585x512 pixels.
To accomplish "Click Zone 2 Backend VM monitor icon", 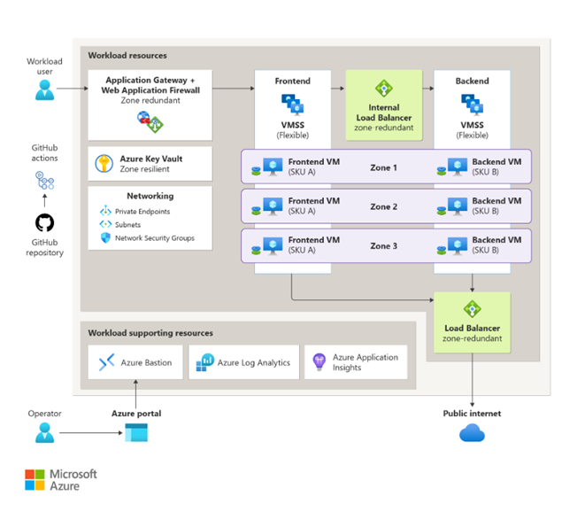I will tap(458, 206).
